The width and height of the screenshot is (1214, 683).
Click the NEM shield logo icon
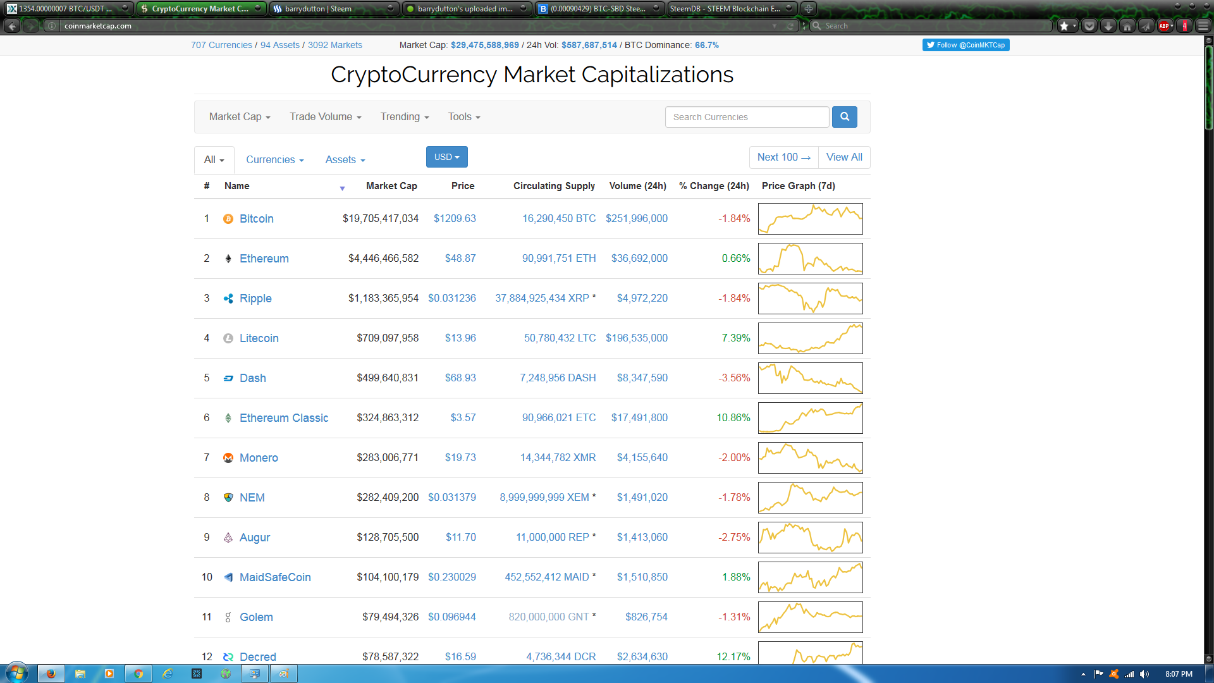(x=228, y=498)
